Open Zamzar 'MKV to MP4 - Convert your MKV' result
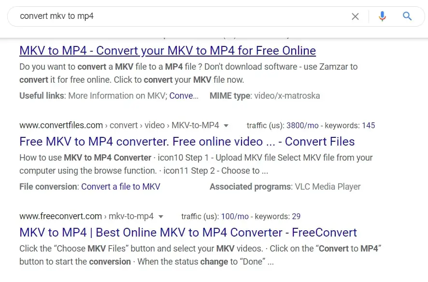Viewport: 428px width, 282px height. click(168, 51)
